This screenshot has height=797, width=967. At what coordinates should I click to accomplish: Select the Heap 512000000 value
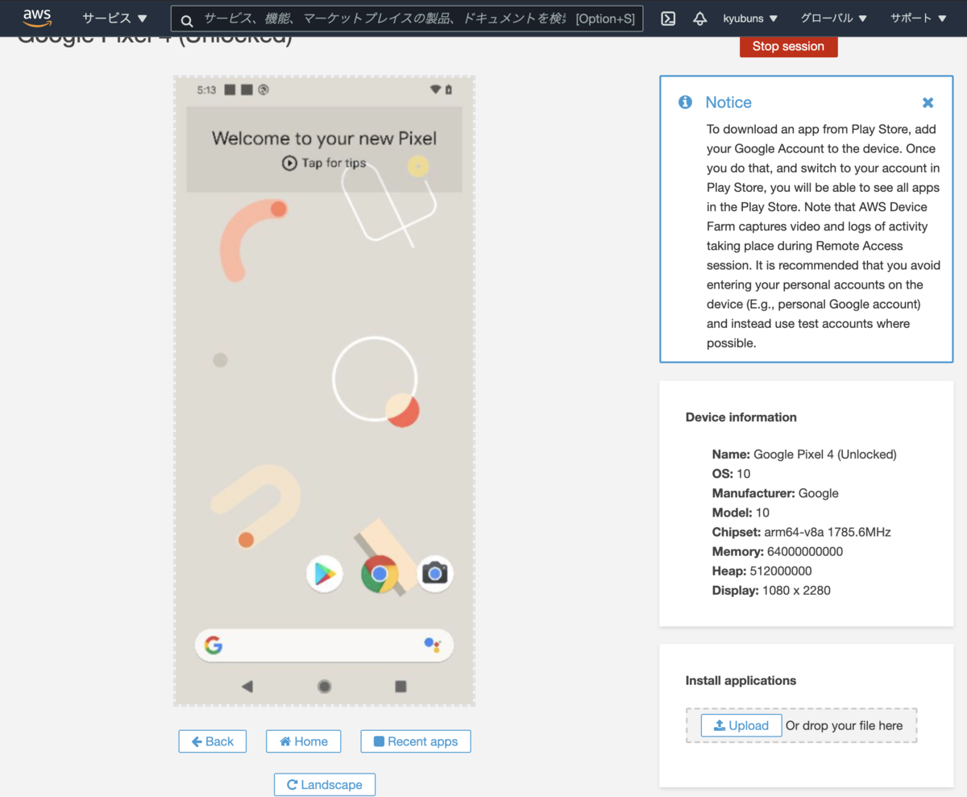782,571
